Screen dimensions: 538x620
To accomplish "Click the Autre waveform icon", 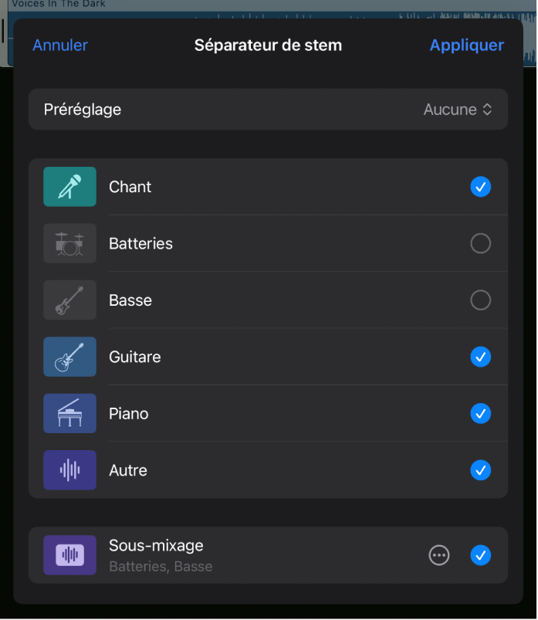I will [x=70, y=470].
